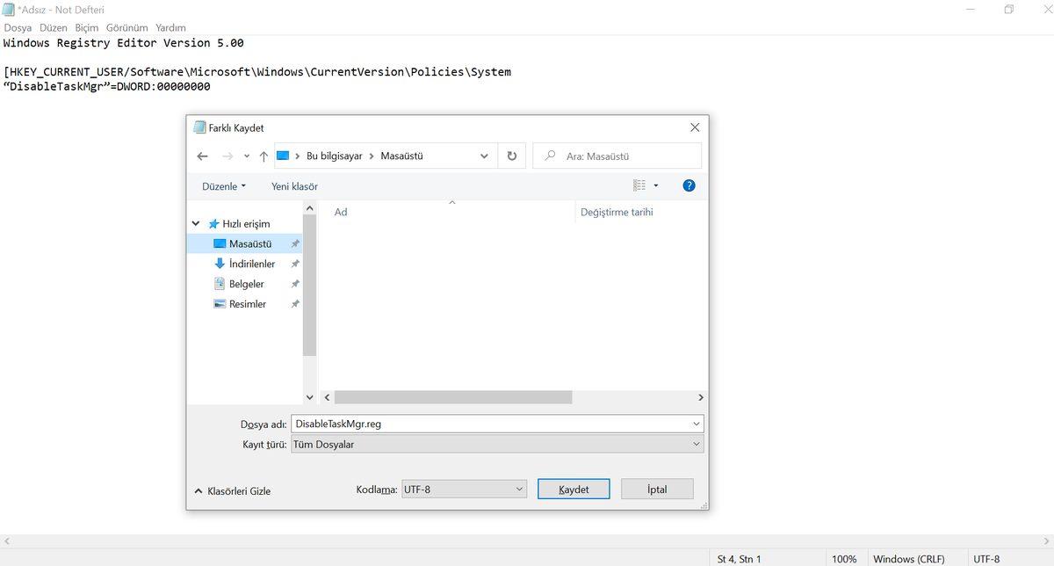Expand the Kodlama UTF-8 dropdown
The image size is (1054, 566).
[x=463, y=490]
